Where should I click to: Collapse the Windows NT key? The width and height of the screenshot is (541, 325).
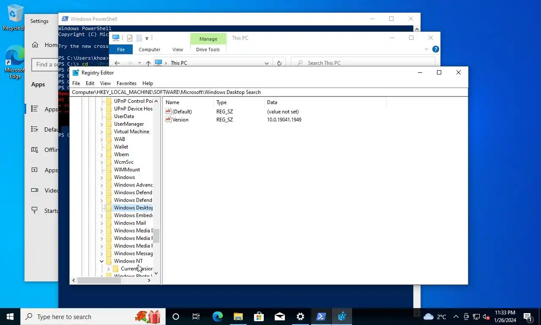101,261
